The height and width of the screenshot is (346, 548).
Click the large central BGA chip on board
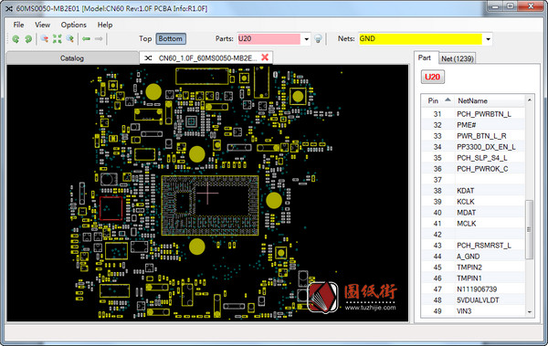[x=210, y=205]
